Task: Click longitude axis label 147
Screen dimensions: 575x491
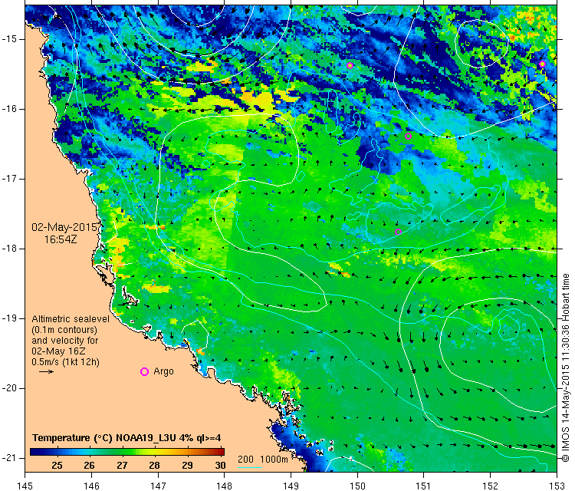Action: (158, 486)
